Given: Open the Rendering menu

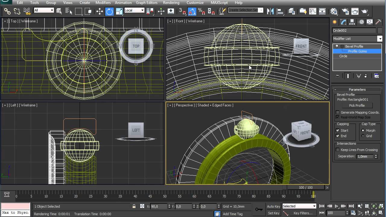Looking at the screenshot, I should pyautogui.click(x=171, y=3).
